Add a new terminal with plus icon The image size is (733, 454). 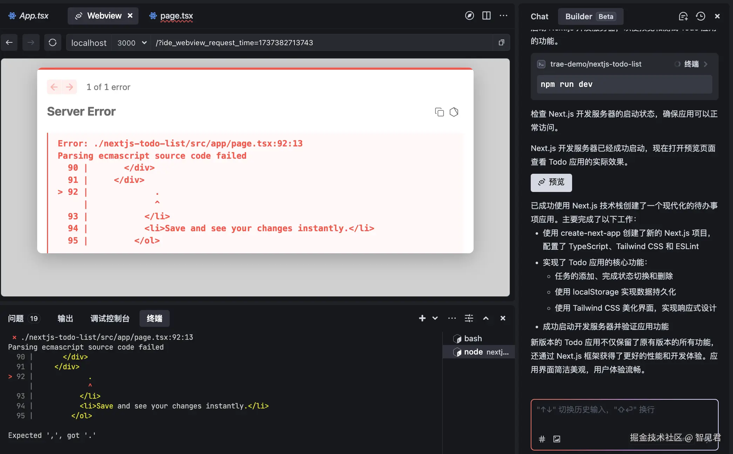[x=422, y=318]
